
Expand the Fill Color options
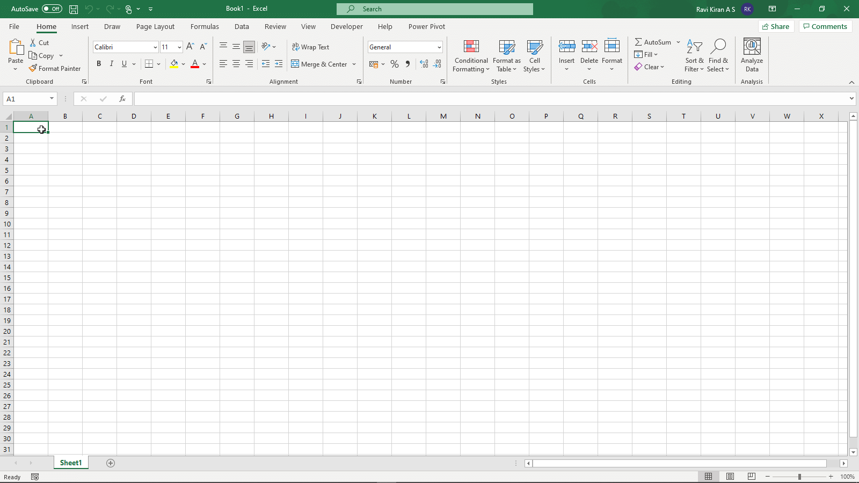click(183, 64)
